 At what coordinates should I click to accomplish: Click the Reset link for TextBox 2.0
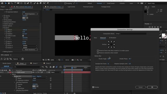click(x=34, y=76)
